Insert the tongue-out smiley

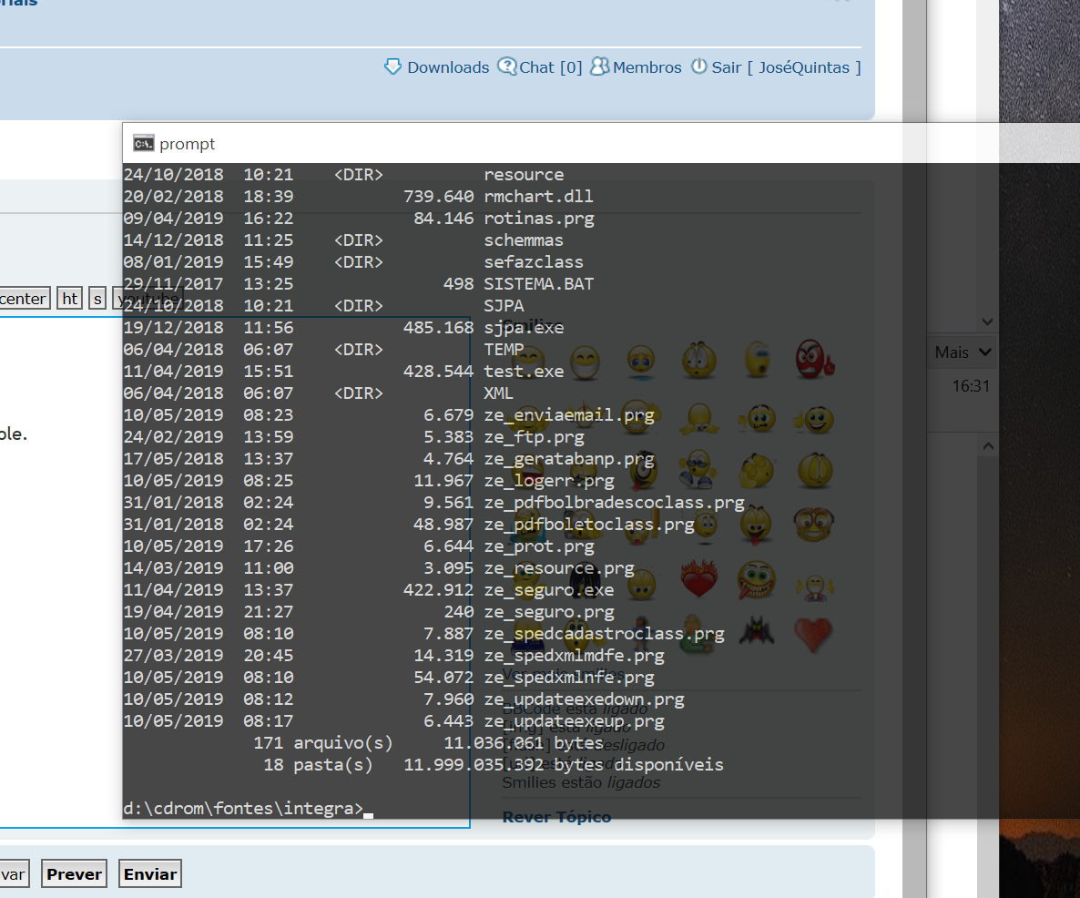[x=755, y=524]
